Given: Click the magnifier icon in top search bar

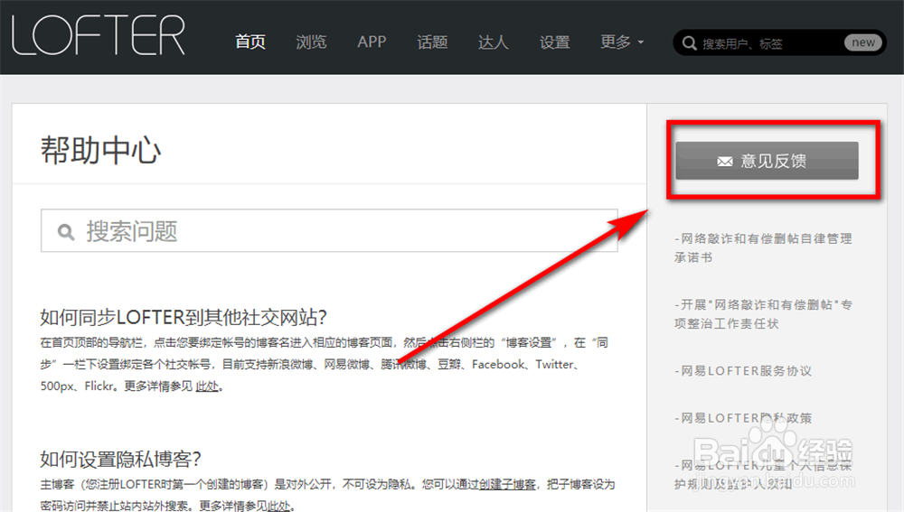Looking at the screenshot, I should (689, 43).
